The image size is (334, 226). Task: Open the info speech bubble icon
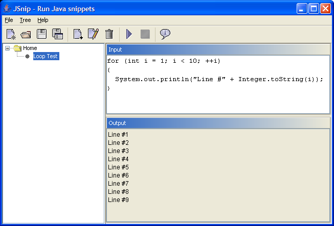point(165,34)
